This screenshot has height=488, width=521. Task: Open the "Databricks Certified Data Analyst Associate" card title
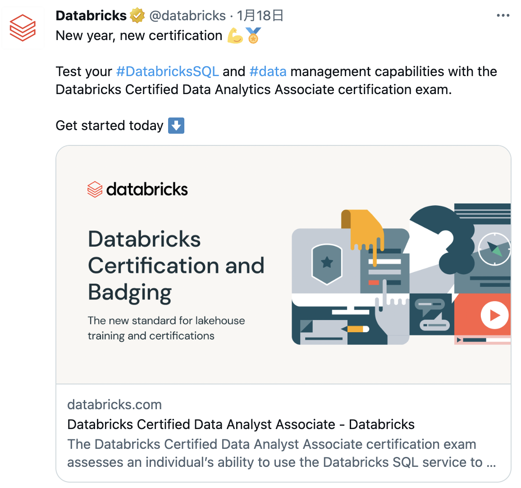(241, 425)
